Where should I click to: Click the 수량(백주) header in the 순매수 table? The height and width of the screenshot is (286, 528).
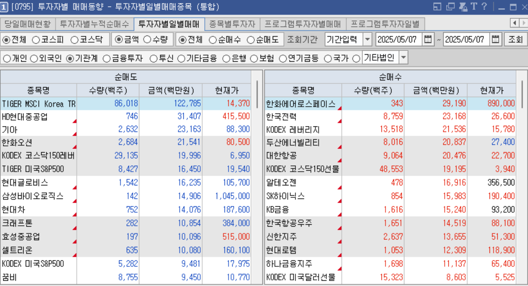click(373, 90)
